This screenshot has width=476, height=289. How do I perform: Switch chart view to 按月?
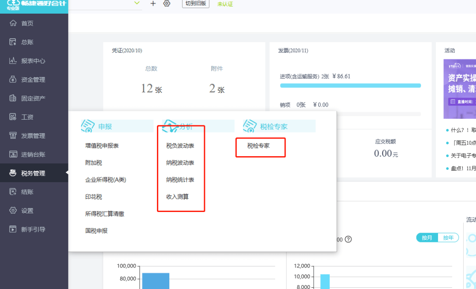click(427, 238)
